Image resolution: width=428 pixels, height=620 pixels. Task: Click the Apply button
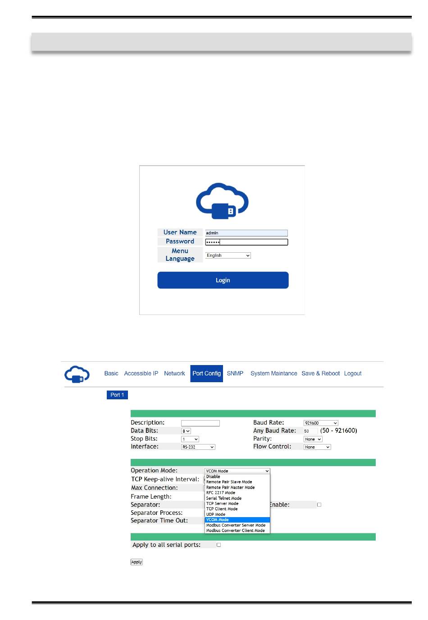(x=137, y=562)
